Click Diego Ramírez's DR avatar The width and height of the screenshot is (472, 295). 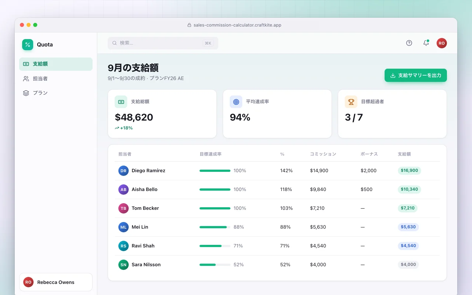click(x=124, y=171)
